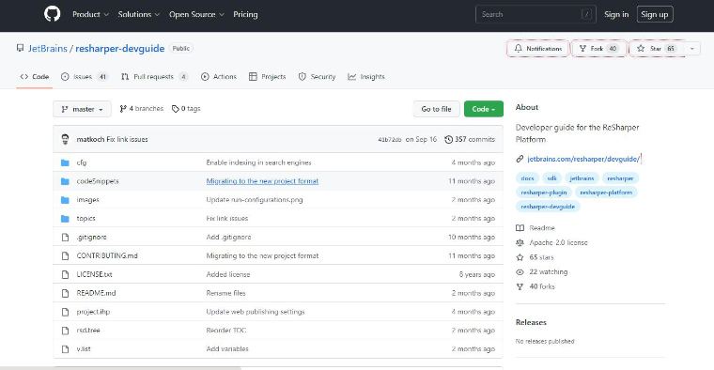Open the 'Migrating to the new project format' codeSnippets commit
The height and width of the screenshot is (370, 714).
click(262, 181)
